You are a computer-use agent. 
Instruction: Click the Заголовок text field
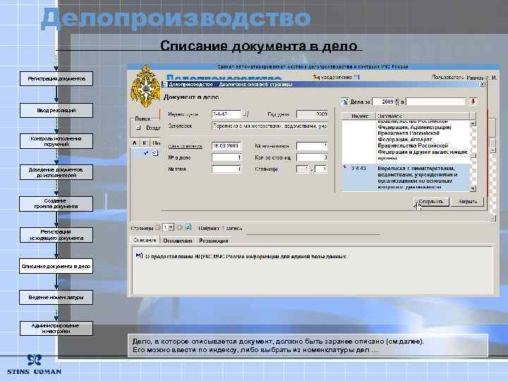click(x=270, y=126)
